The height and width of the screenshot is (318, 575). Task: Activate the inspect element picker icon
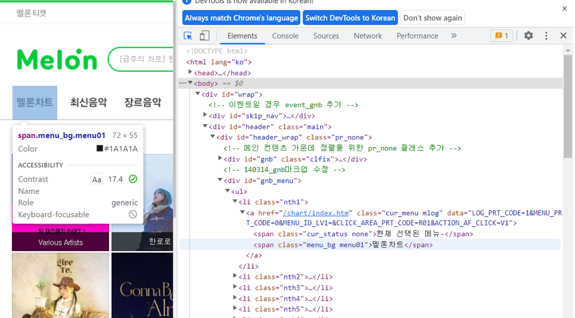pyautogui.click(x=188, y=36)
